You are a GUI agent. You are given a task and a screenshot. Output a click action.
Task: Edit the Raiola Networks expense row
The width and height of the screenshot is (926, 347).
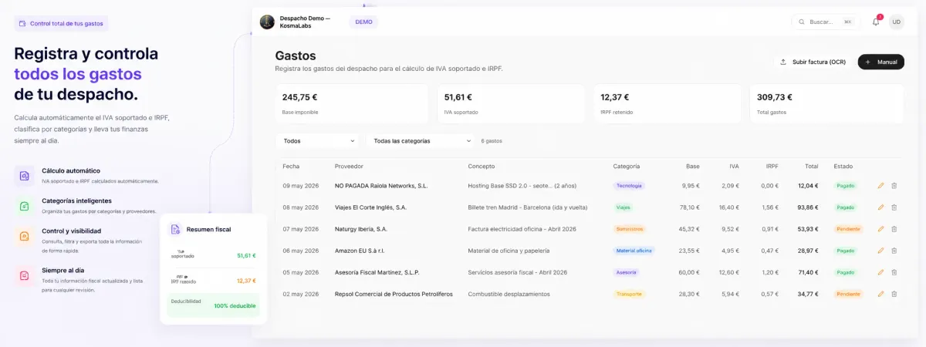(880, 186)
